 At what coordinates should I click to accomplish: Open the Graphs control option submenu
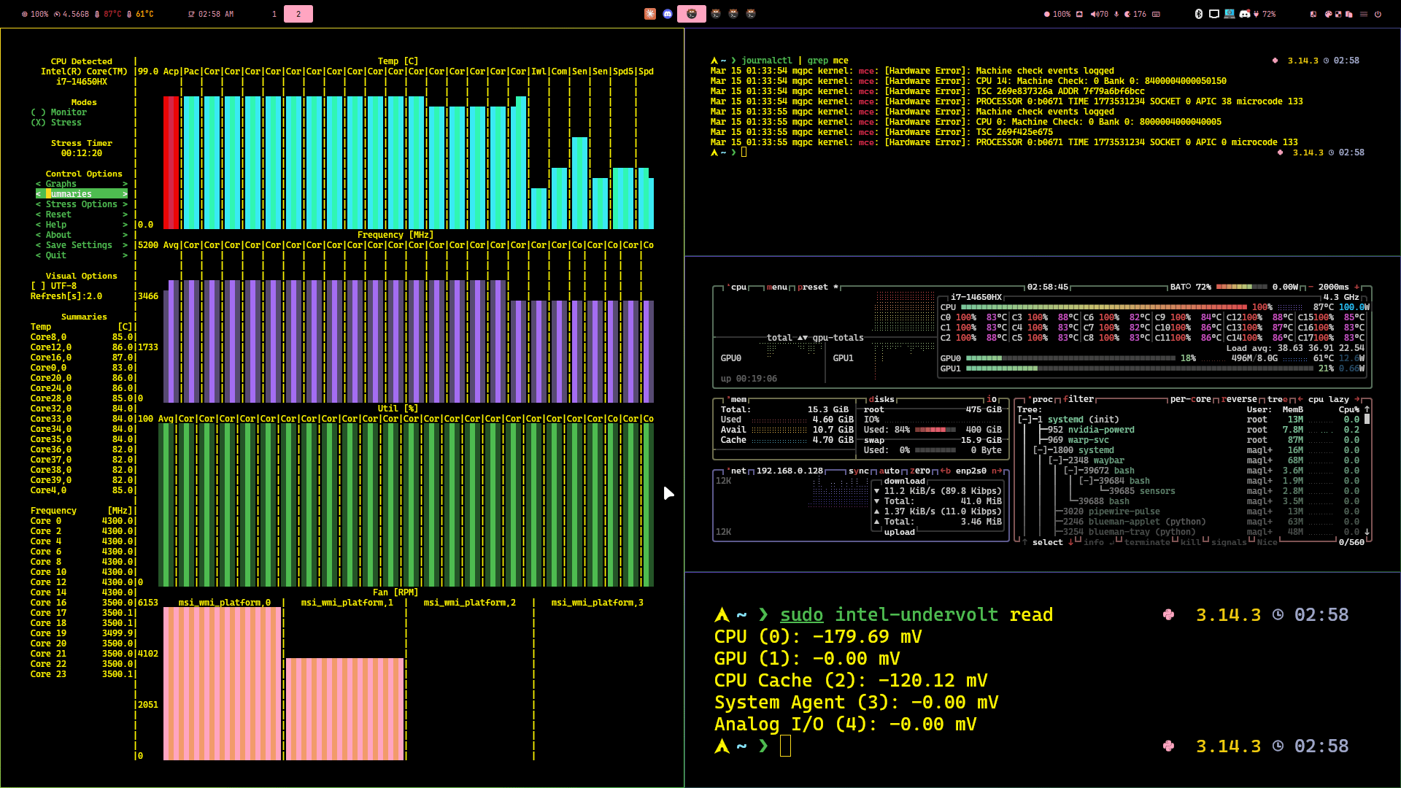[x=61, y=184]
